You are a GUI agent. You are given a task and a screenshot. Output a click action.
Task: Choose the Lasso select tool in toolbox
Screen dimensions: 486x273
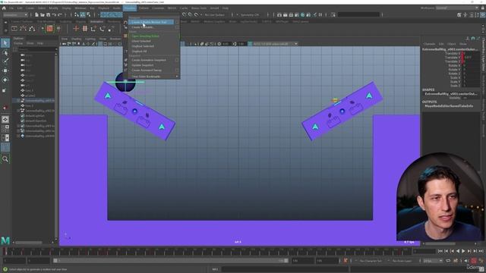click(5, 53)
